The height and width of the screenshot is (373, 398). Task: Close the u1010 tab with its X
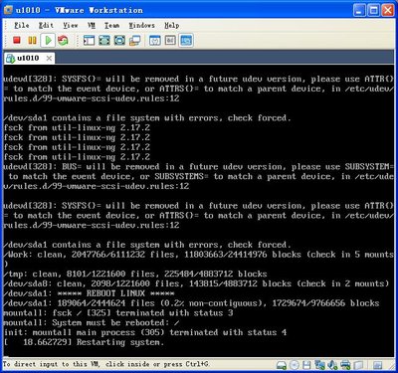tap(49, 59)
